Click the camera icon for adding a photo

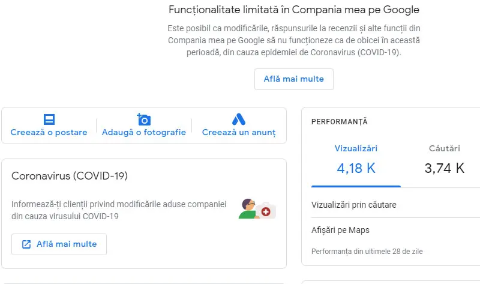[x=144, y=119]
